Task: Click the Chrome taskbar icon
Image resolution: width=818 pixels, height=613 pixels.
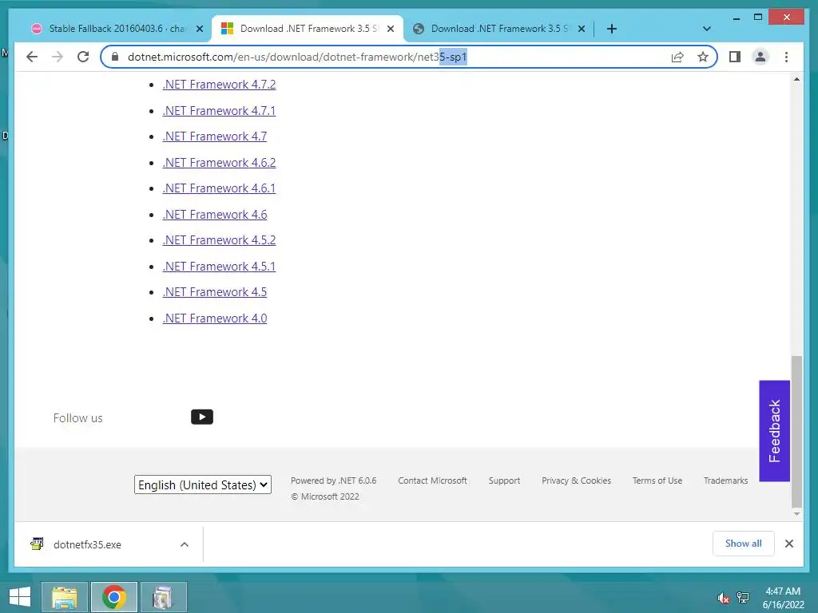Action: (x=113, y=597)
